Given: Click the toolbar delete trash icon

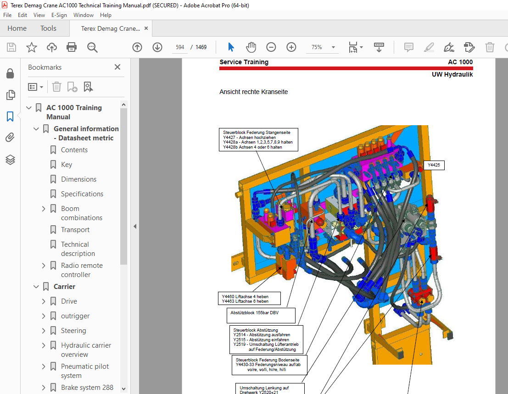Looking at the screenshot, I should [x=490, y=47].
